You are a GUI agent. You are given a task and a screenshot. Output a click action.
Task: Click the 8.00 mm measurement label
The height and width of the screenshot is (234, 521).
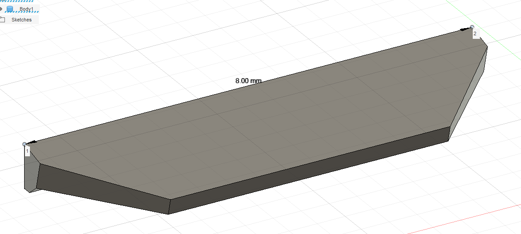(x=248, y=80)
